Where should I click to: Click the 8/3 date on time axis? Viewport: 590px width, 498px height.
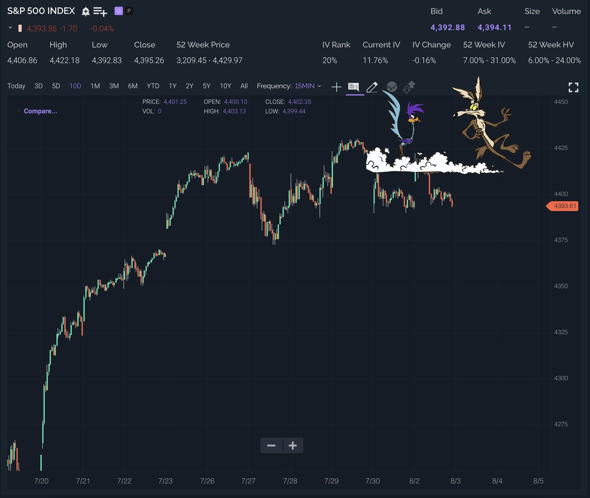(456, 481)
